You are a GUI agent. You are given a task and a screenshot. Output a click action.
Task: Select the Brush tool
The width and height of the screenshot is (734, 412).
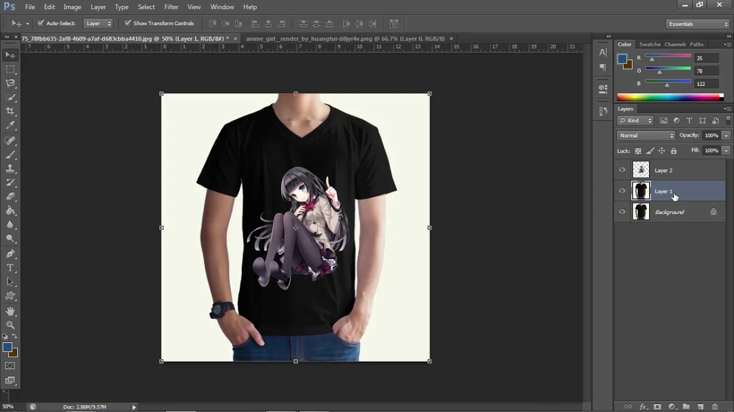pyautogui.click(x=10, y=154)
